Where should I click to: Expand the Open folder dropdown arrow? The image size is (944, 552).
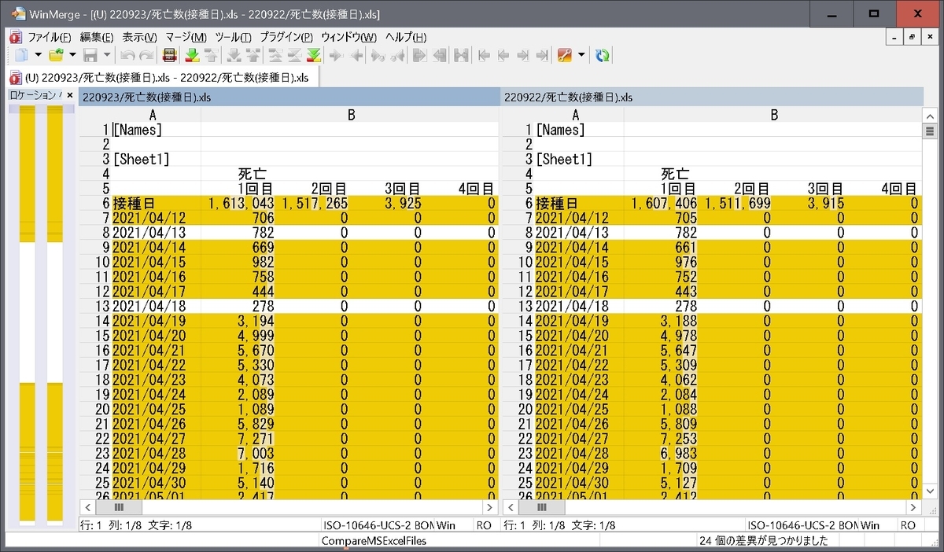(x=72, y=55)
